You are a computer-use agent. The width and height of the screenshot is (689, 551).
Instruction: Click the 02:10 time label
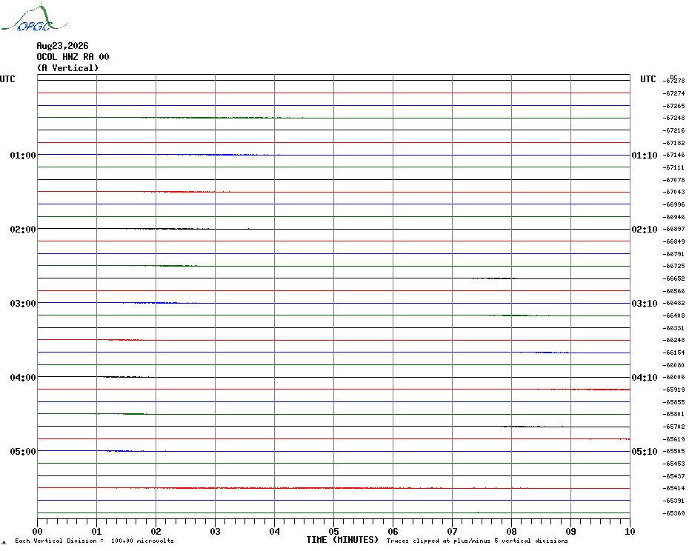coord(645,230)
